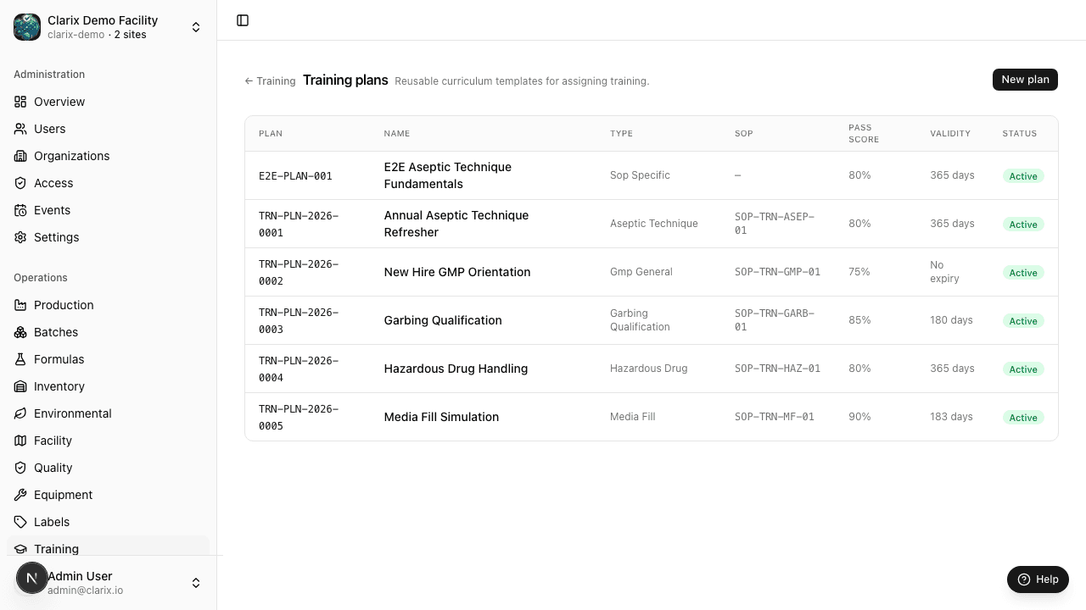
Task: Click the Events calendar icon
Action: coord(20,210)
